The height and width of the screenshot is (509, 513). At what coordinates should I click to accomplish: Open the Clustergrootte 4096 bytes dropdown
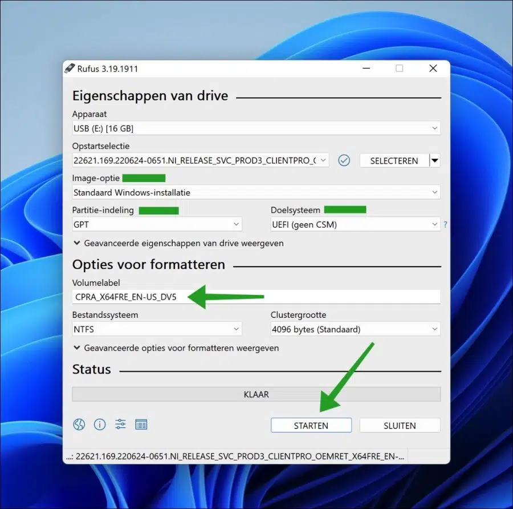[x=355, y=329]
